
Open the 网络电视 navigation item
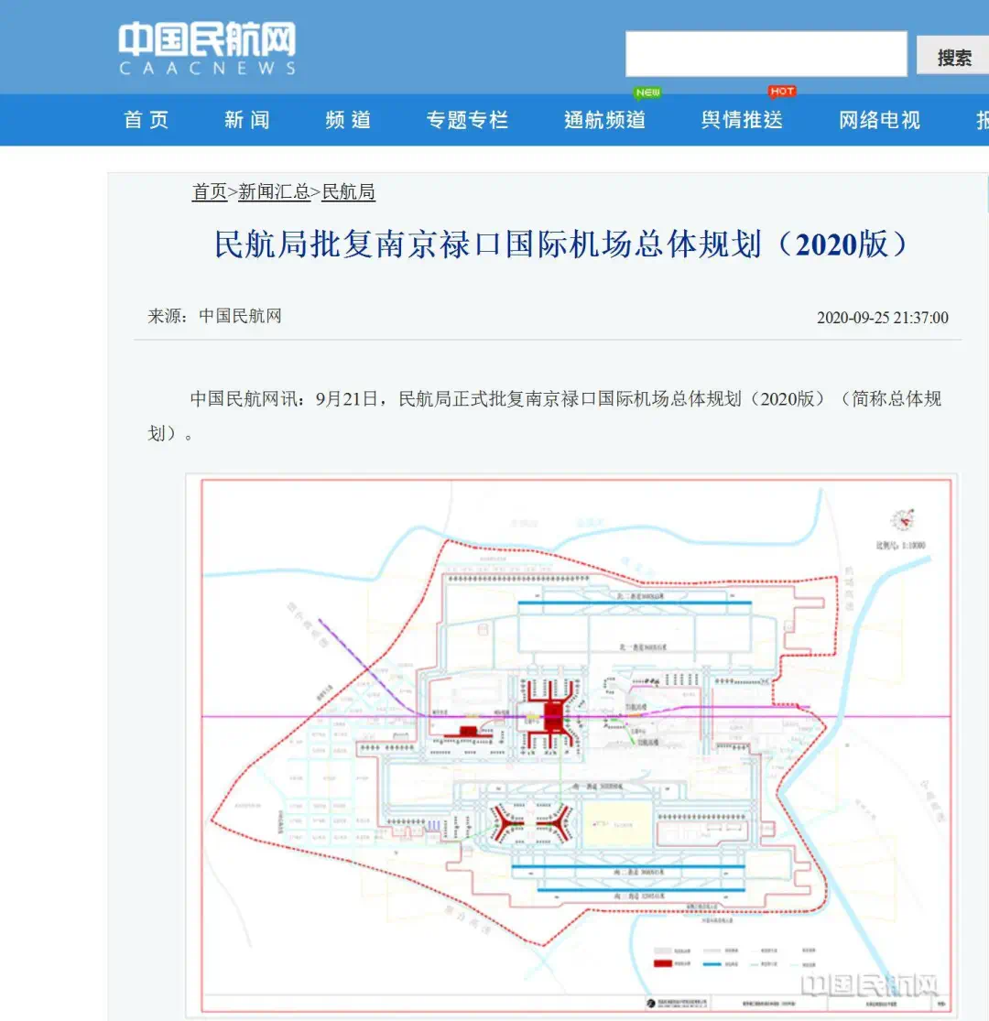click(880, 120)
